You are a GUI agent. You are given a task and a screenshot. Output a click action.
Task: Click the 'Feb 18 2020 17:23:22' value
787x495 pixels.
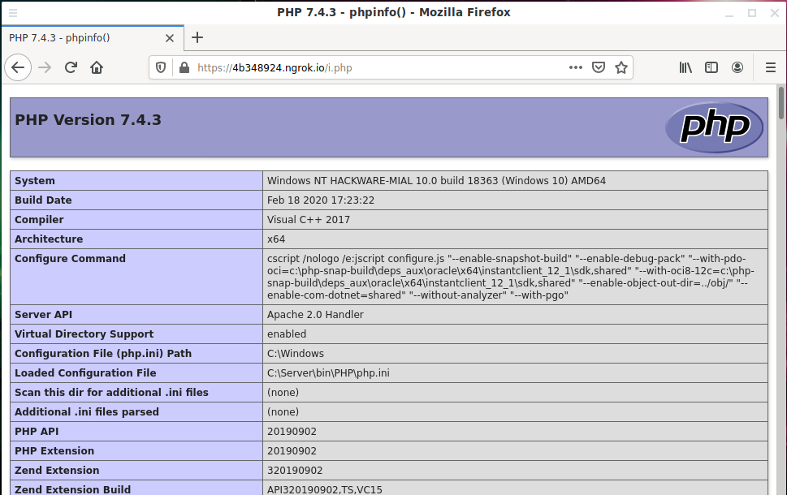(321, 200)
